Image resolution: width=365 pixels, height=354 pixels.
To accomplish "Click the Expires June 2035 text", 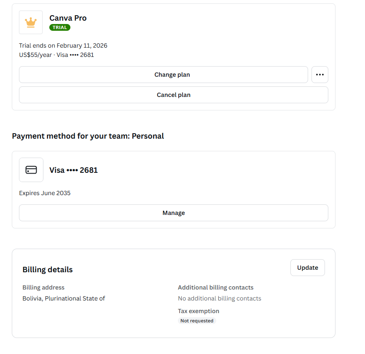I will pyautogui.click(x=45, y=193).
